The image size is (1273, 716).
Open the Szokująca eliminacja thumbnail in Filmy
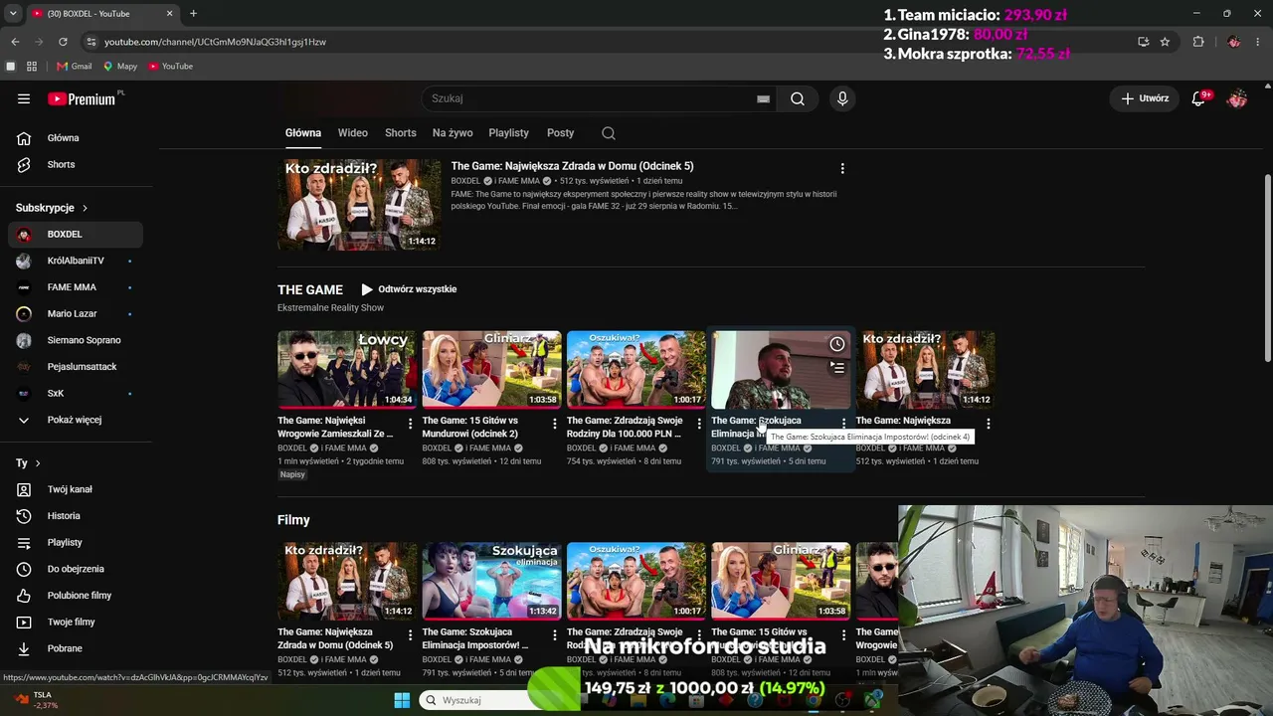(491, 582)
